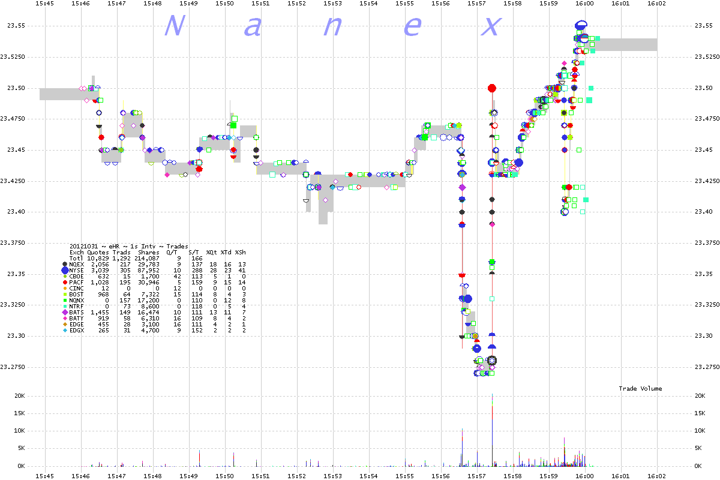Select the red PACF legend dot
The image size is (720, 480).
click(x=65, y=282)
